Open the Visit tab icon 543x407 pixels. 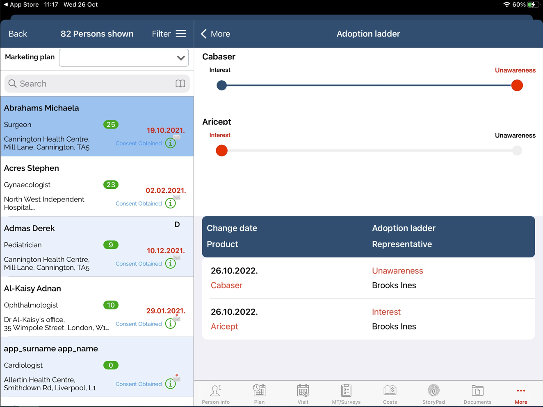pyautogui.click(x=303, y=391)
